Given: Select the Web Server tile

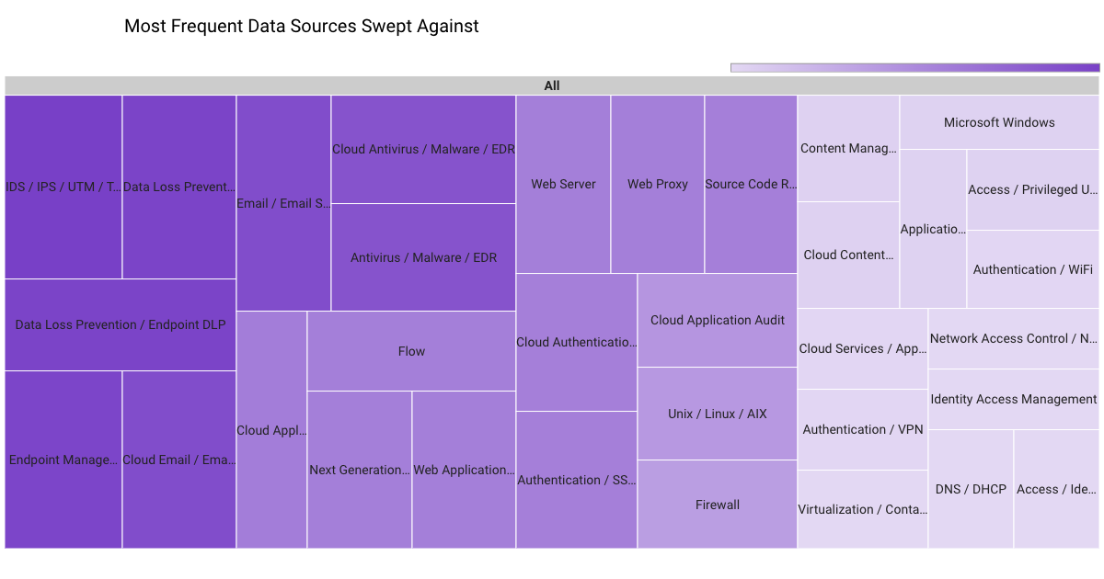Looking at the screenshot, I should coord(563,184).
